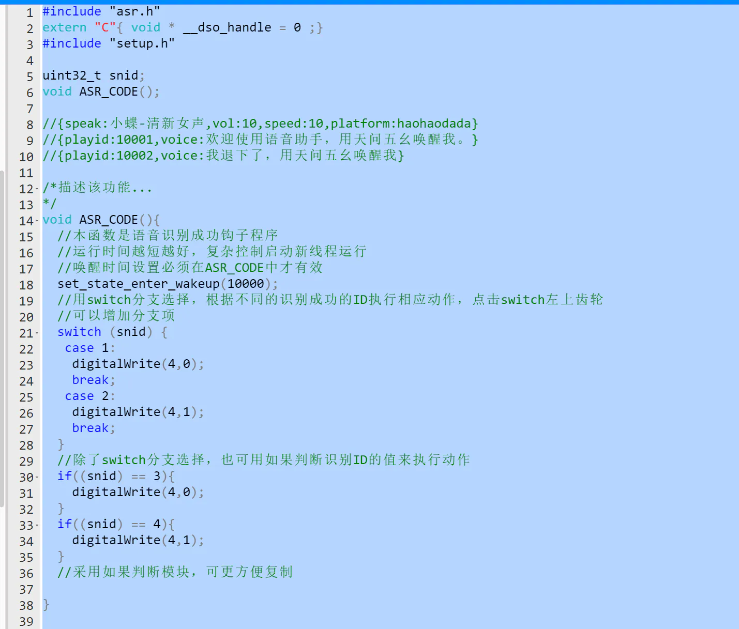The width and height of the screenshot is (739, 629).
Task: Click the case 1: label
Action: pyautogui.click(x=90, y=348)
